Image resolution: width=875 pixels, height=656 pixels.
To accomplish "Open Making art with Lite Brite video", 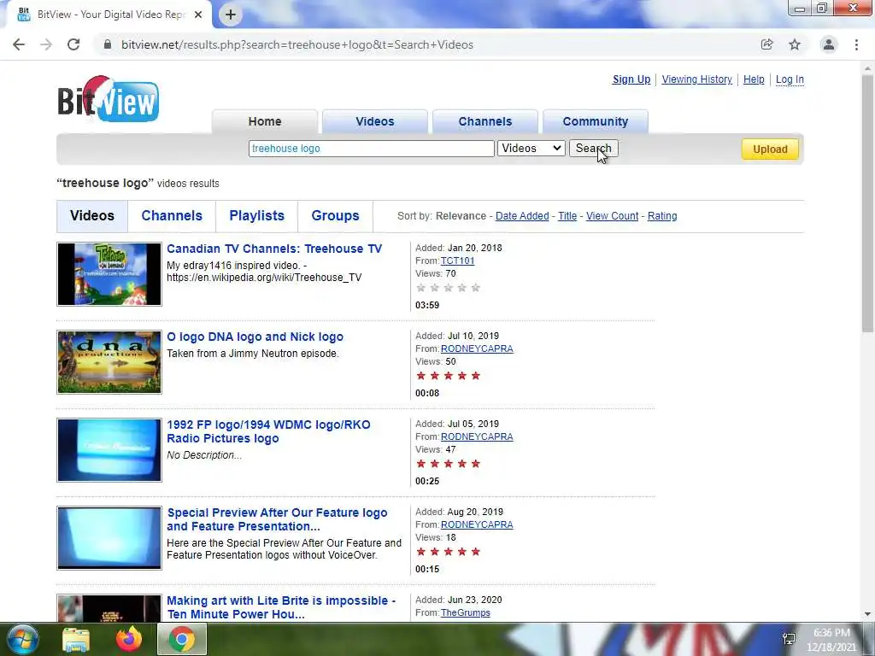I will (281, 607).
